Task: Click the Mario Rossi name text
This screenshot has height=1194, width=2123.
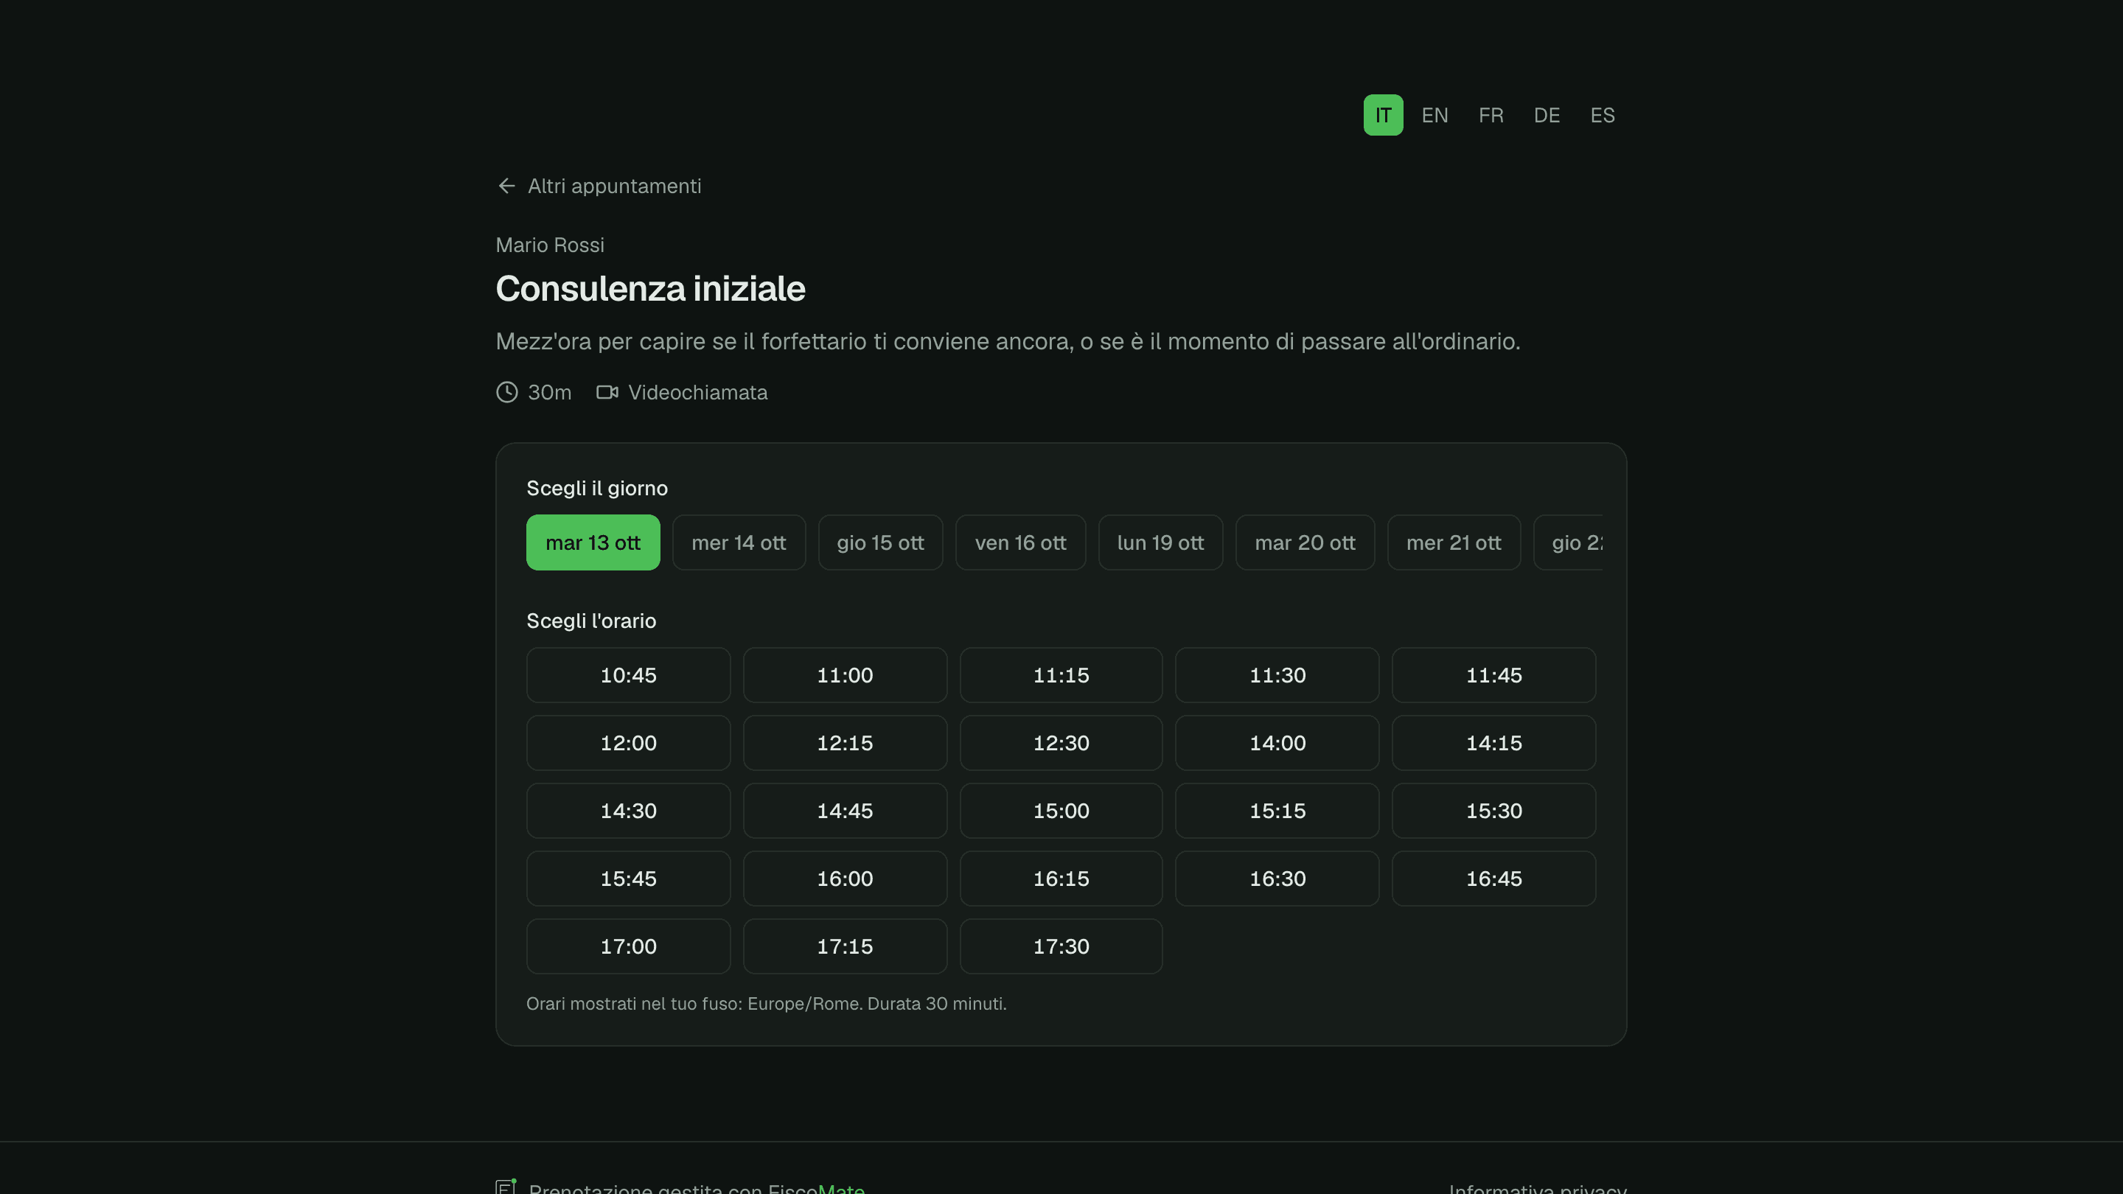Action: [550, 245]
